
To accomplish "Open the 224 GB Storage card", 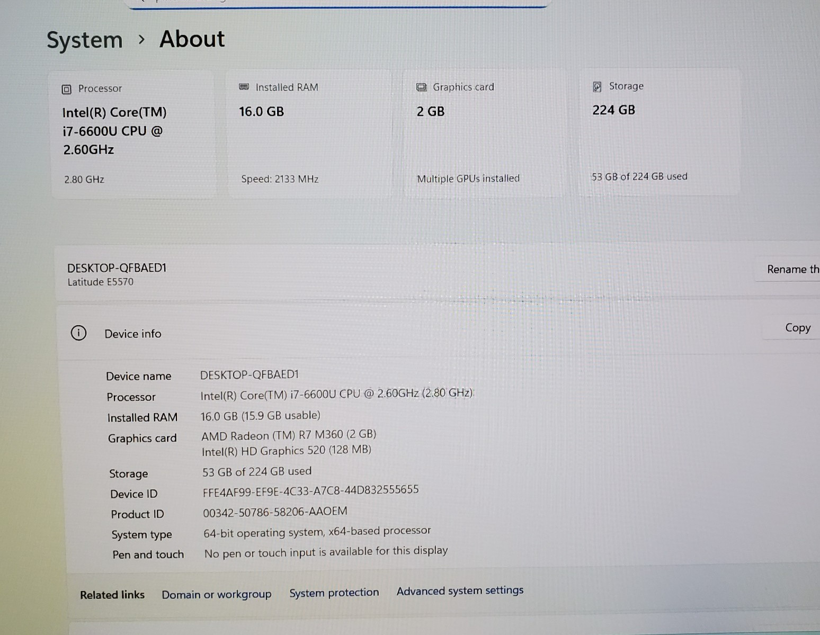I will tap(659, 132).
